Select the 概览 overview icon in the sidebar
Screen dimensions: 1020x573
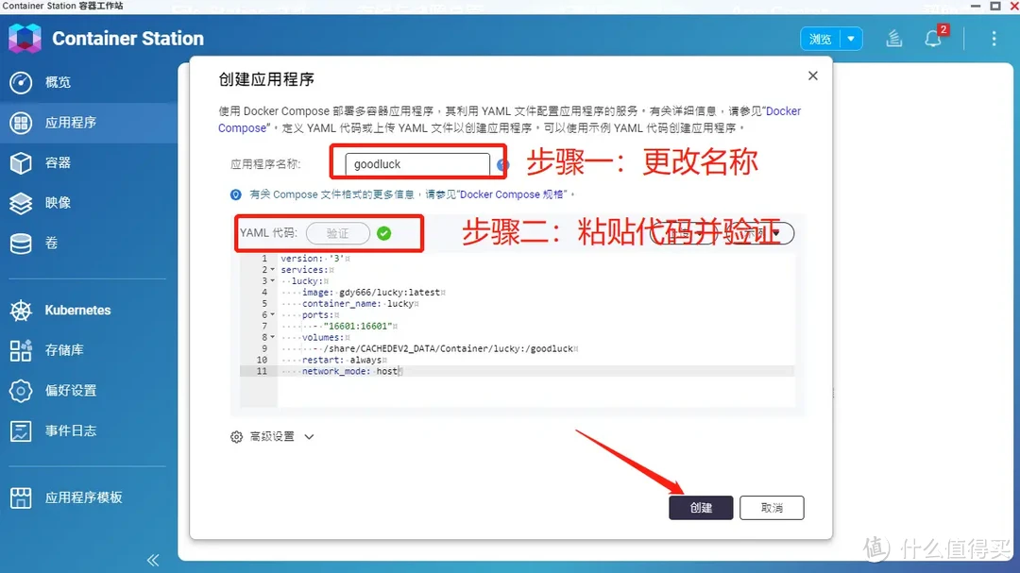tap(23, 81)
